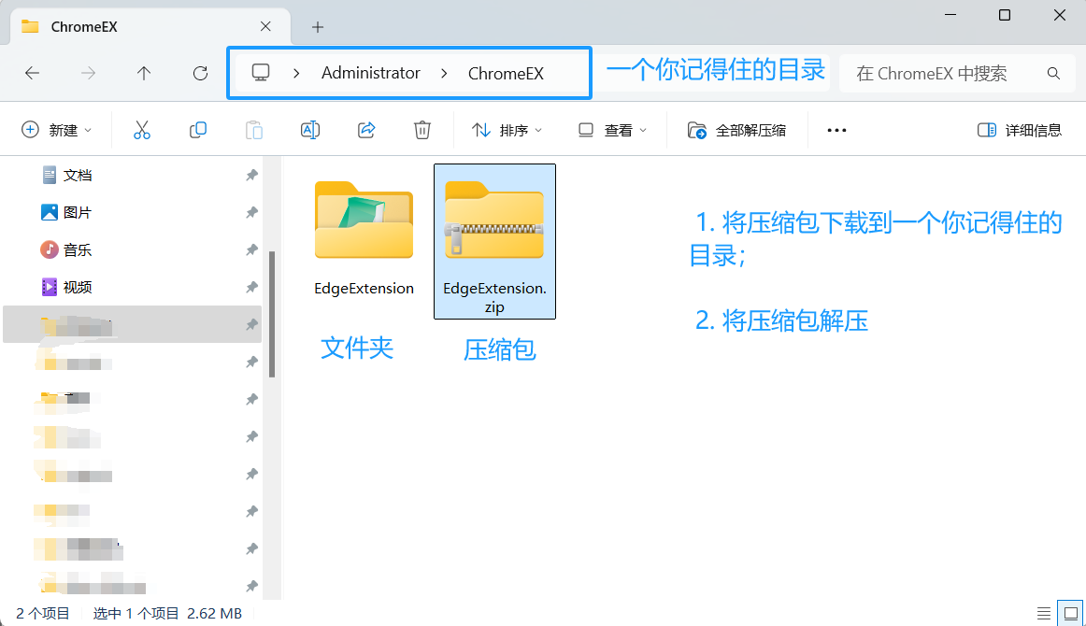Screen dimensions: 1086x626
Task: Open the 查看 view dropdown
Action: 612,129
